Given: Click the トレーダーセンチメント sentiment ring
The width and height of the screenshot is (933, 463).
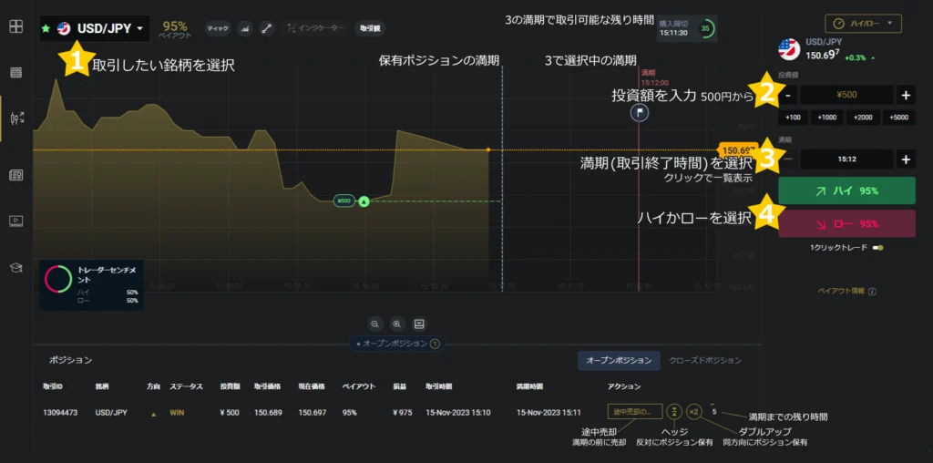Looking at the screenshot, I should click(58, 279).
